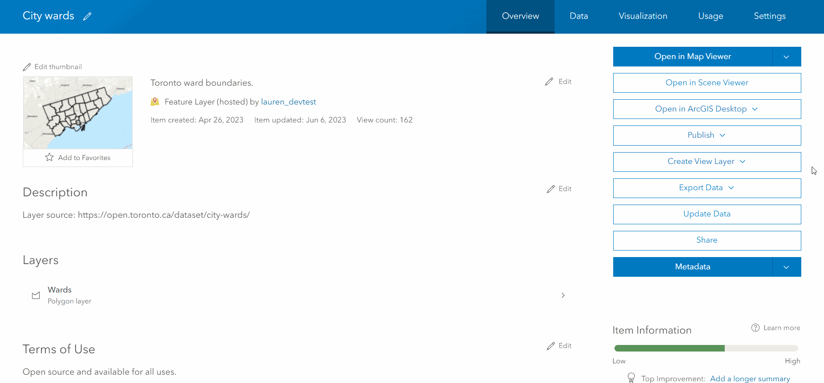
Task: Click the Edit thumbnail pencil icon
Action: (x=27, y=67)
